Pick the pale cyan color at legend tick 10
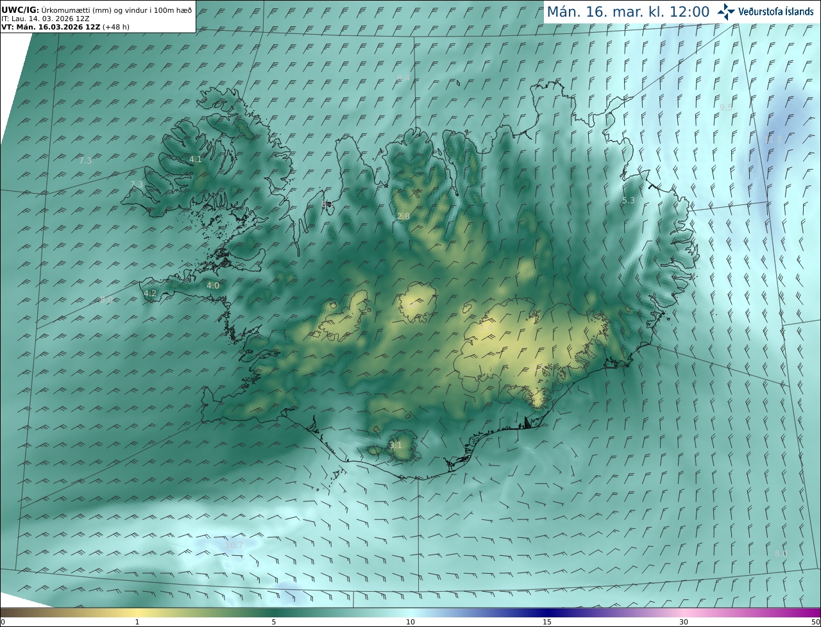Image resolution: width=821 pixels, height=627 pixels. pos(410,613)
